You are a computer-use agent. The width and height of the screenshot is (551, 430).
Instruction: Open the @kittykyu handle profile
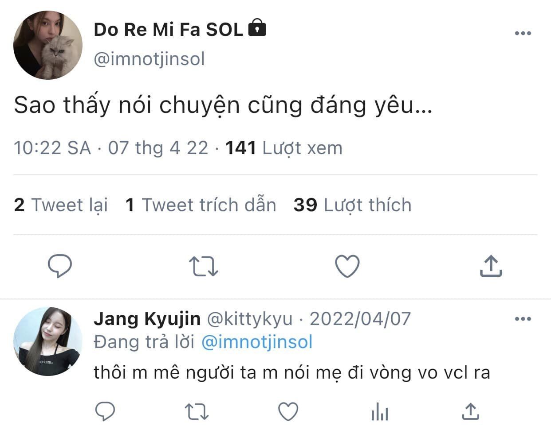coord(250,319)
